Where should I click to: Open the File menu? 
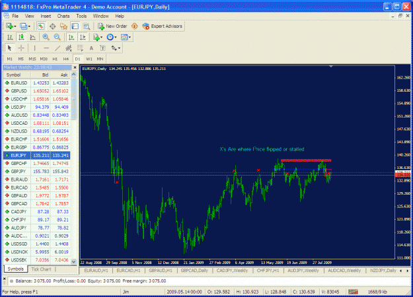pyautogui.click(x=15, y=16)
